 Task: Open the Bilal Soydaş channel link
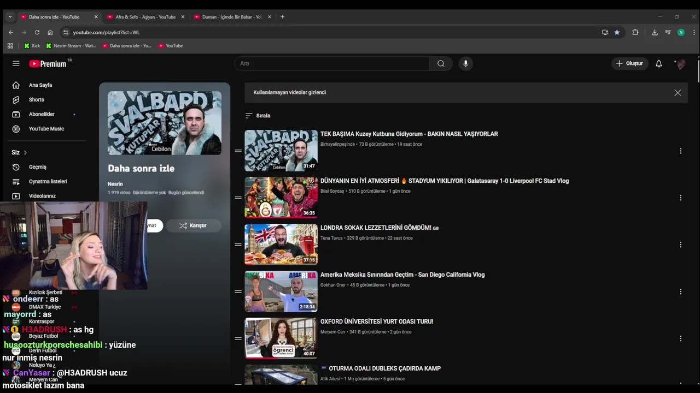pos(332,191)
